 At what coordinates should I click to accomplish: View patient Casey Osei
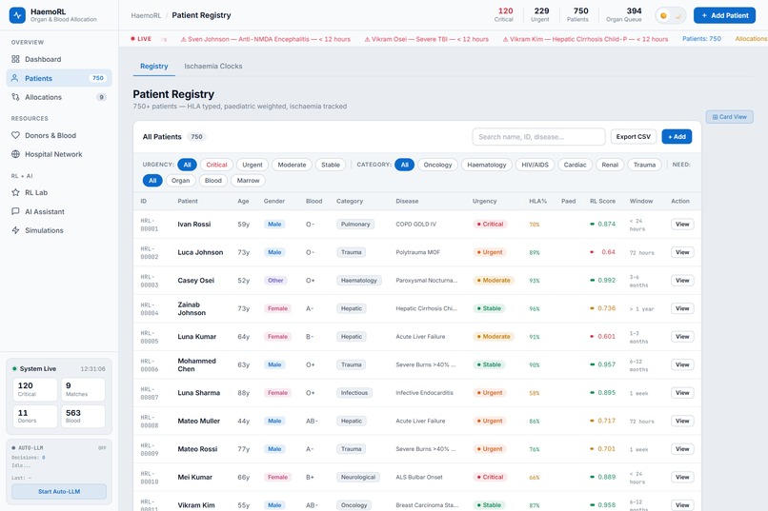tap(682, 281)
